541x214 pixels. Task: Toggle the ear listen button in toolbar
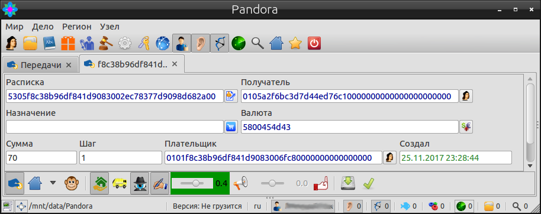[201, 43]
